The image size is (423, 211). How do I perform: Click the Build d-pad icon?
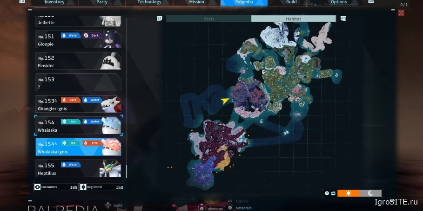tap(107, 205)
